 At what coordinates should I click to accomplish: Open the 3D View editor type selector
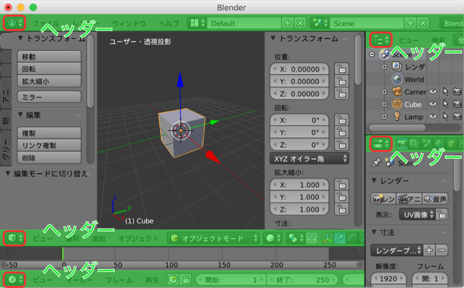(x=14, y=238)
